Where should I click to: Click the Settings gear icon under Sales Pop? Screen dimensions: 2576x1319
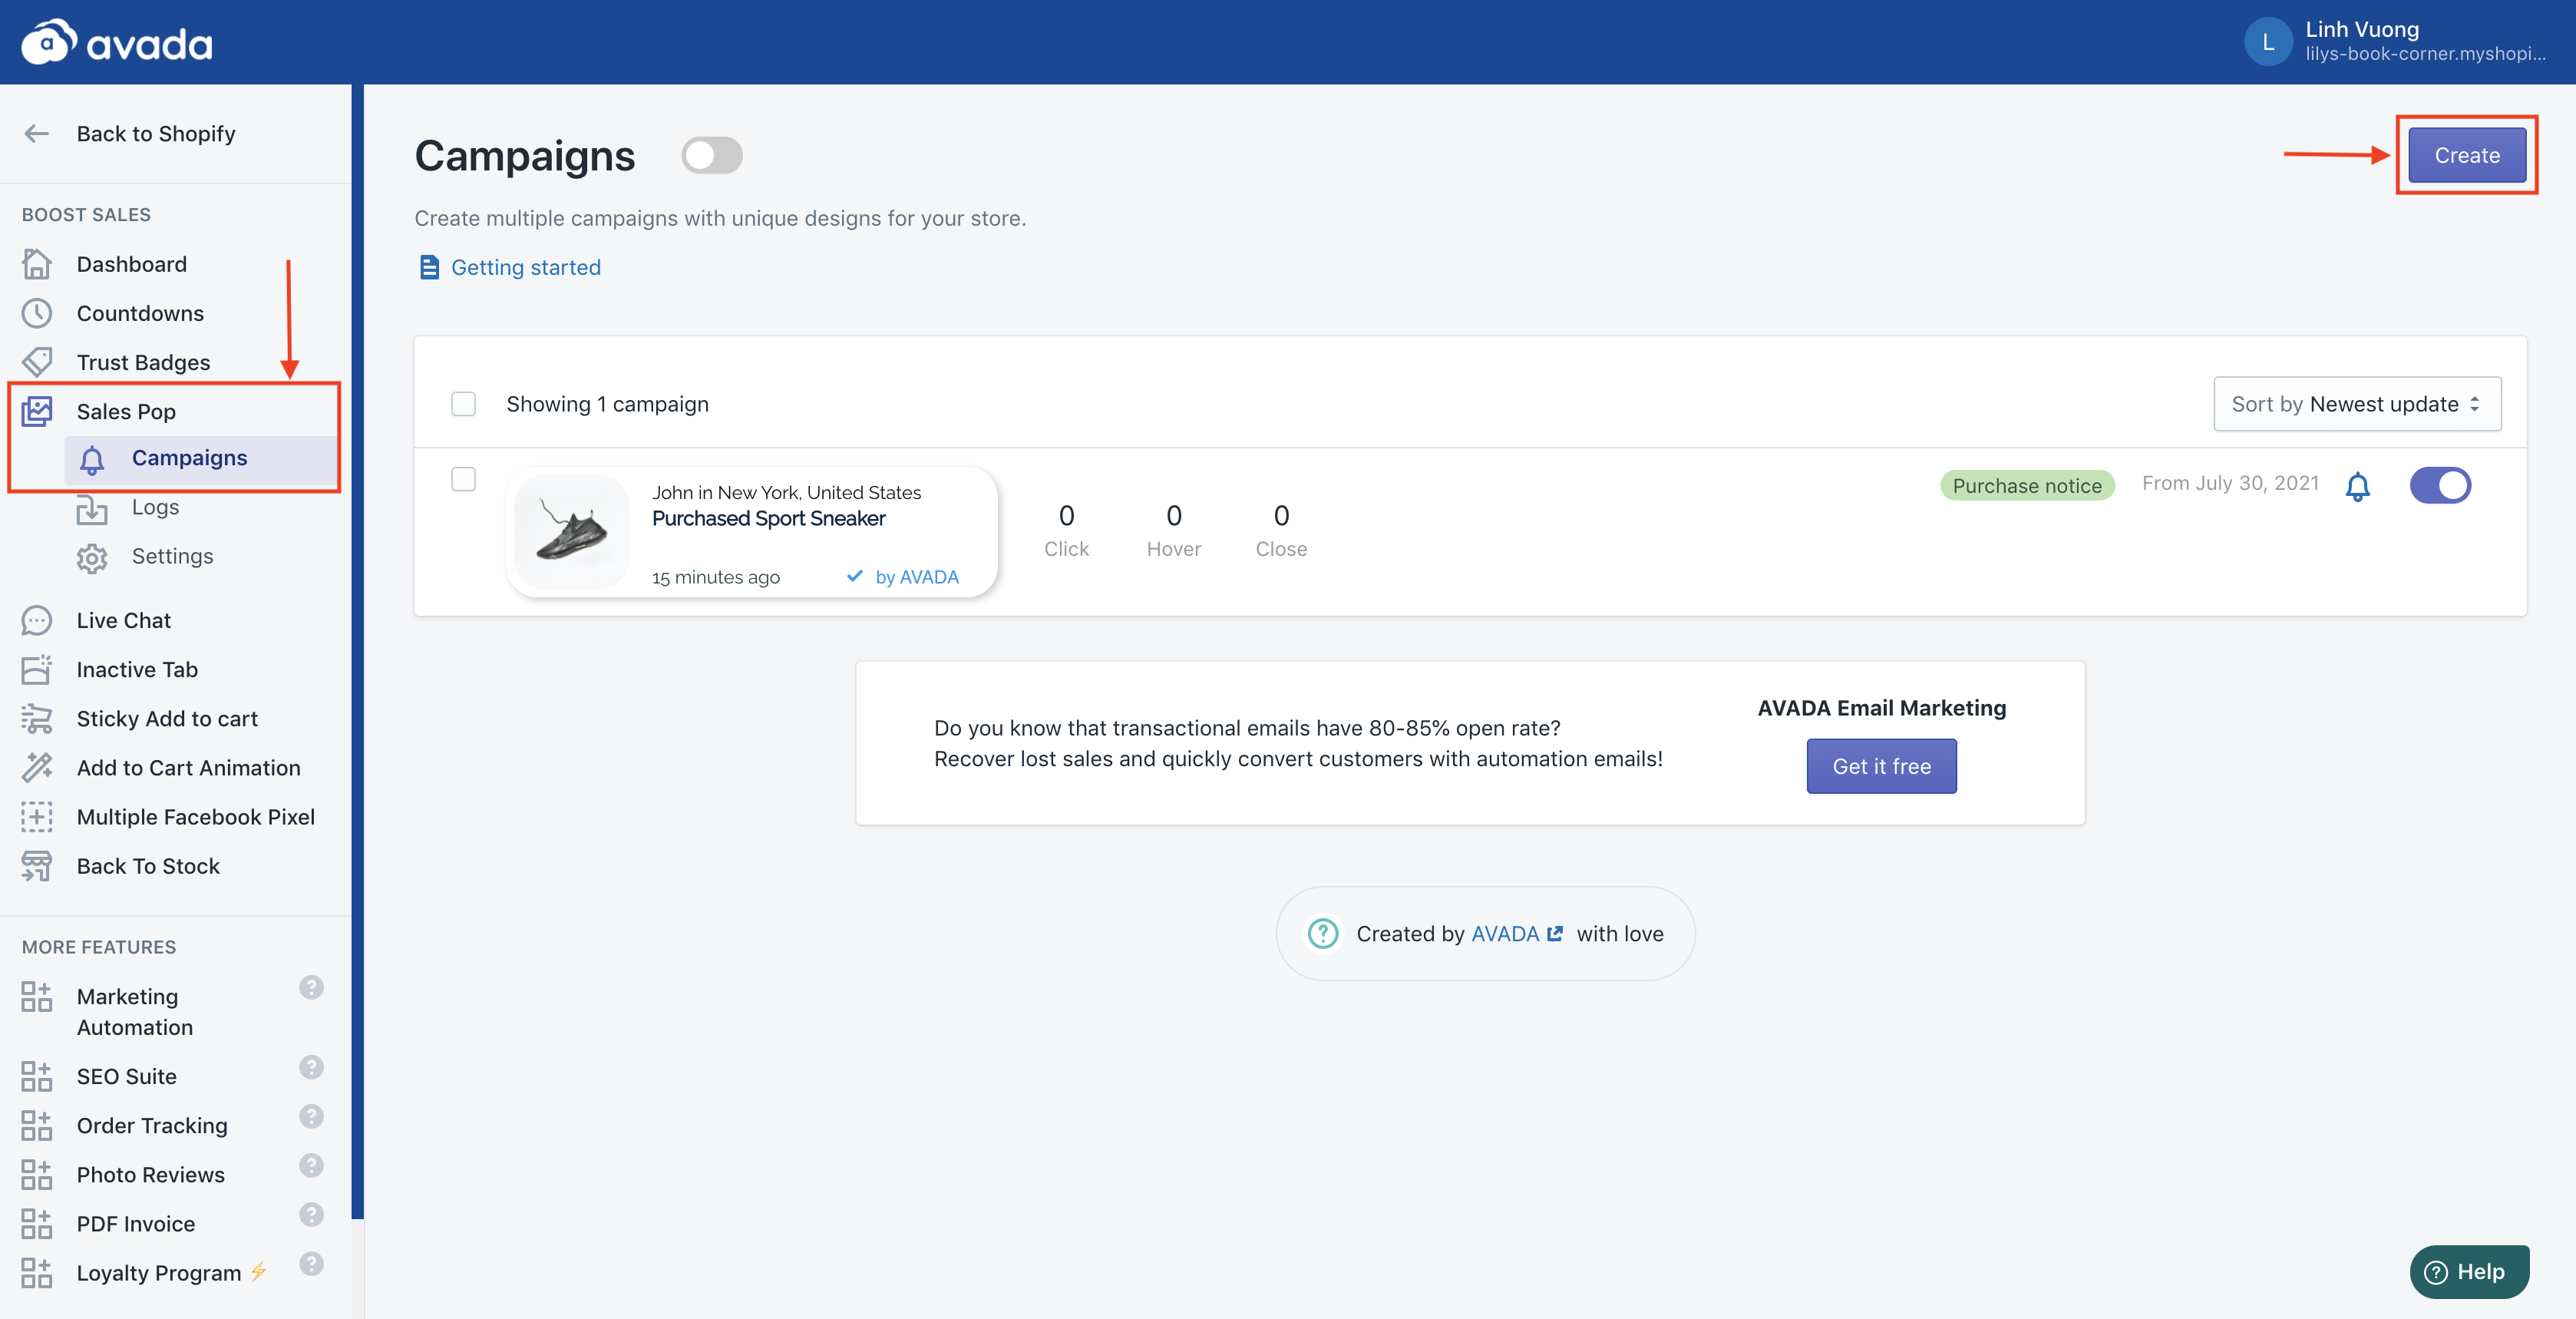92,557
